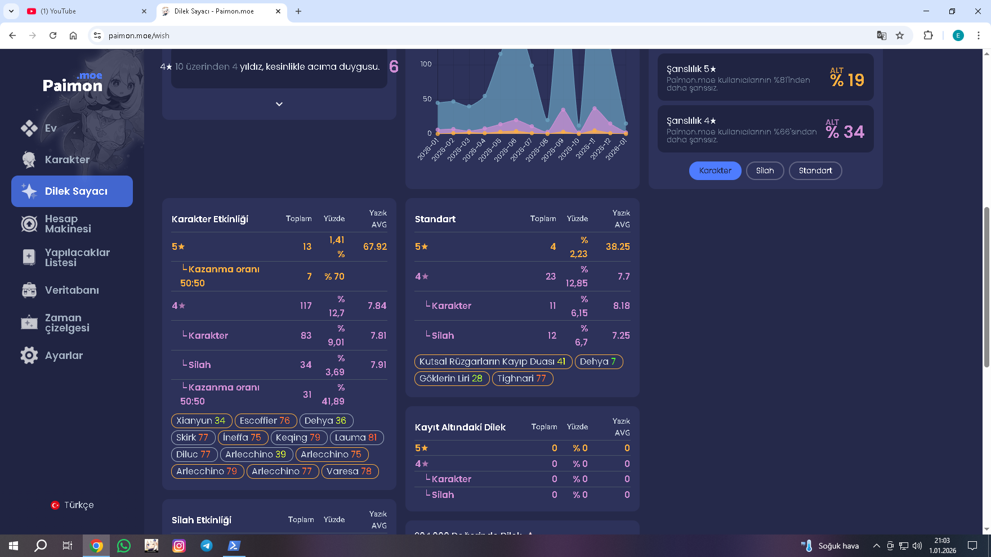
Task: Open PowerShell from the taskbar
Action: pos(234,546)
